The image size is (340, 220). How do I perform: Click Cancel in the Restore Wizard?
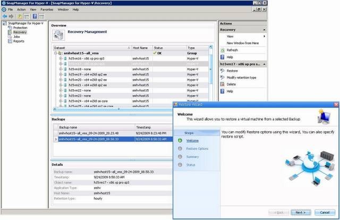point(325,213)
